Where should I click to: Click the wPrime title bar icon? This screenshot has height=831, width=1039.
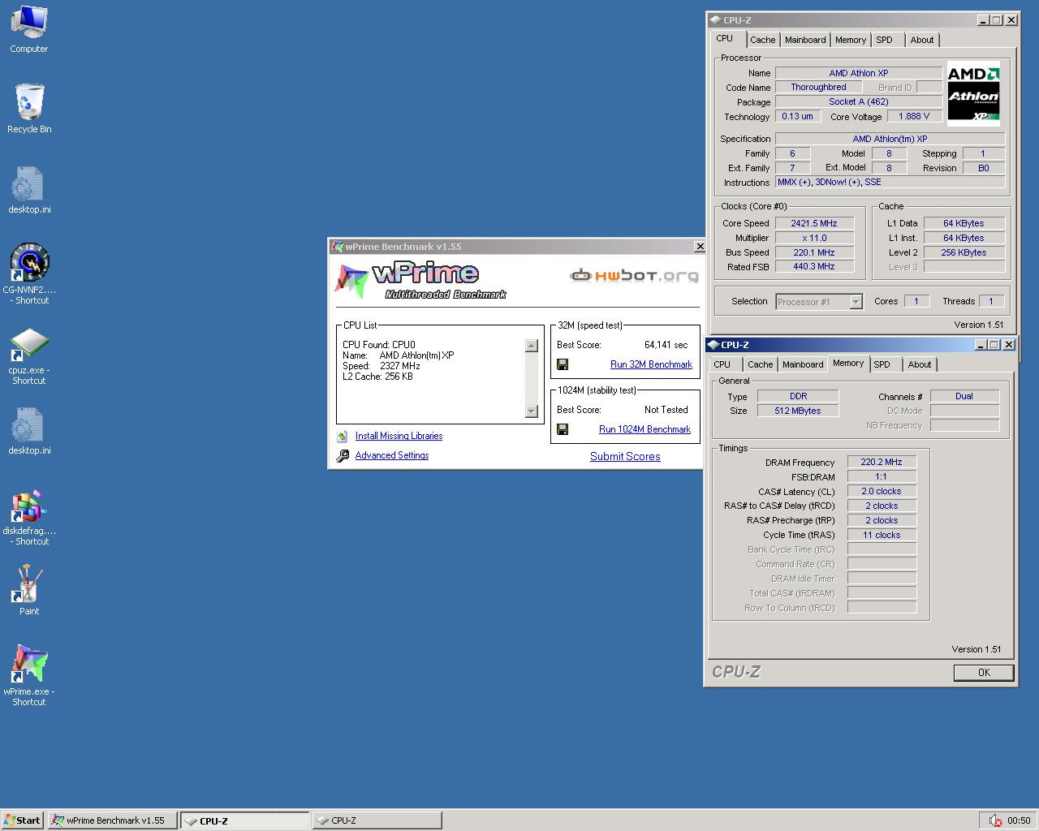(337, 247)
